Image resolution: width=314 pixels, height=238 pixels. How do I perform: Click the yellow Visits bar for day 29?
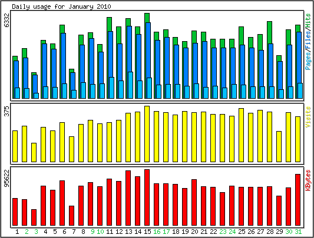279,146
